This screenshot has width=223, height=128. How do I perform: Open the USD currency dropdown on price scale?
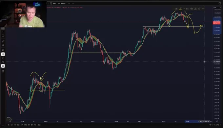tap(217, 8)
